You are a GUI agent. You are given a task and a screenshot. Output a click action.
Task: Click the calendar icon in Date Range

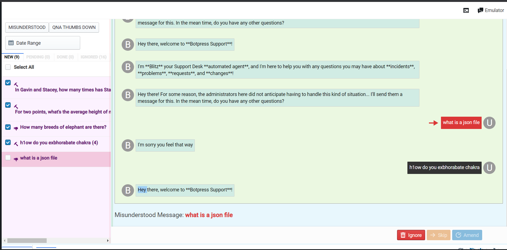tap(11, 43)
